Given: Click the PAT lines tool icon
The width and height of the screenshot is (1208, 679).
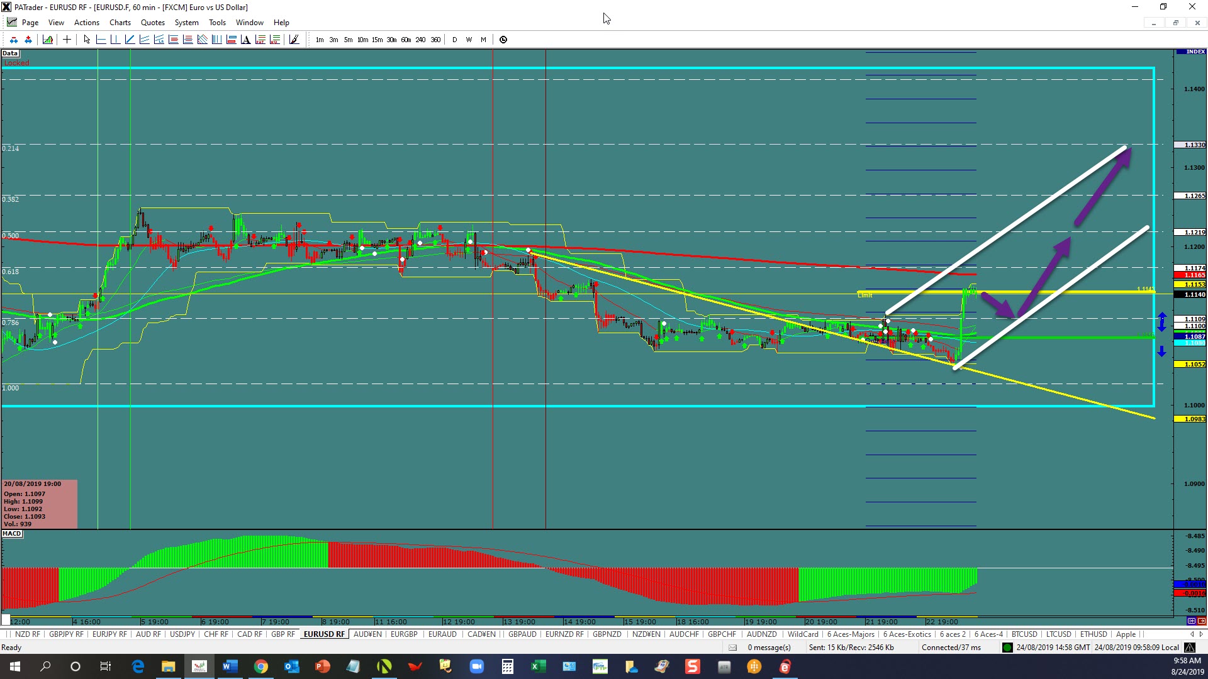Looking at the screenshot, I should coord(260,40).
